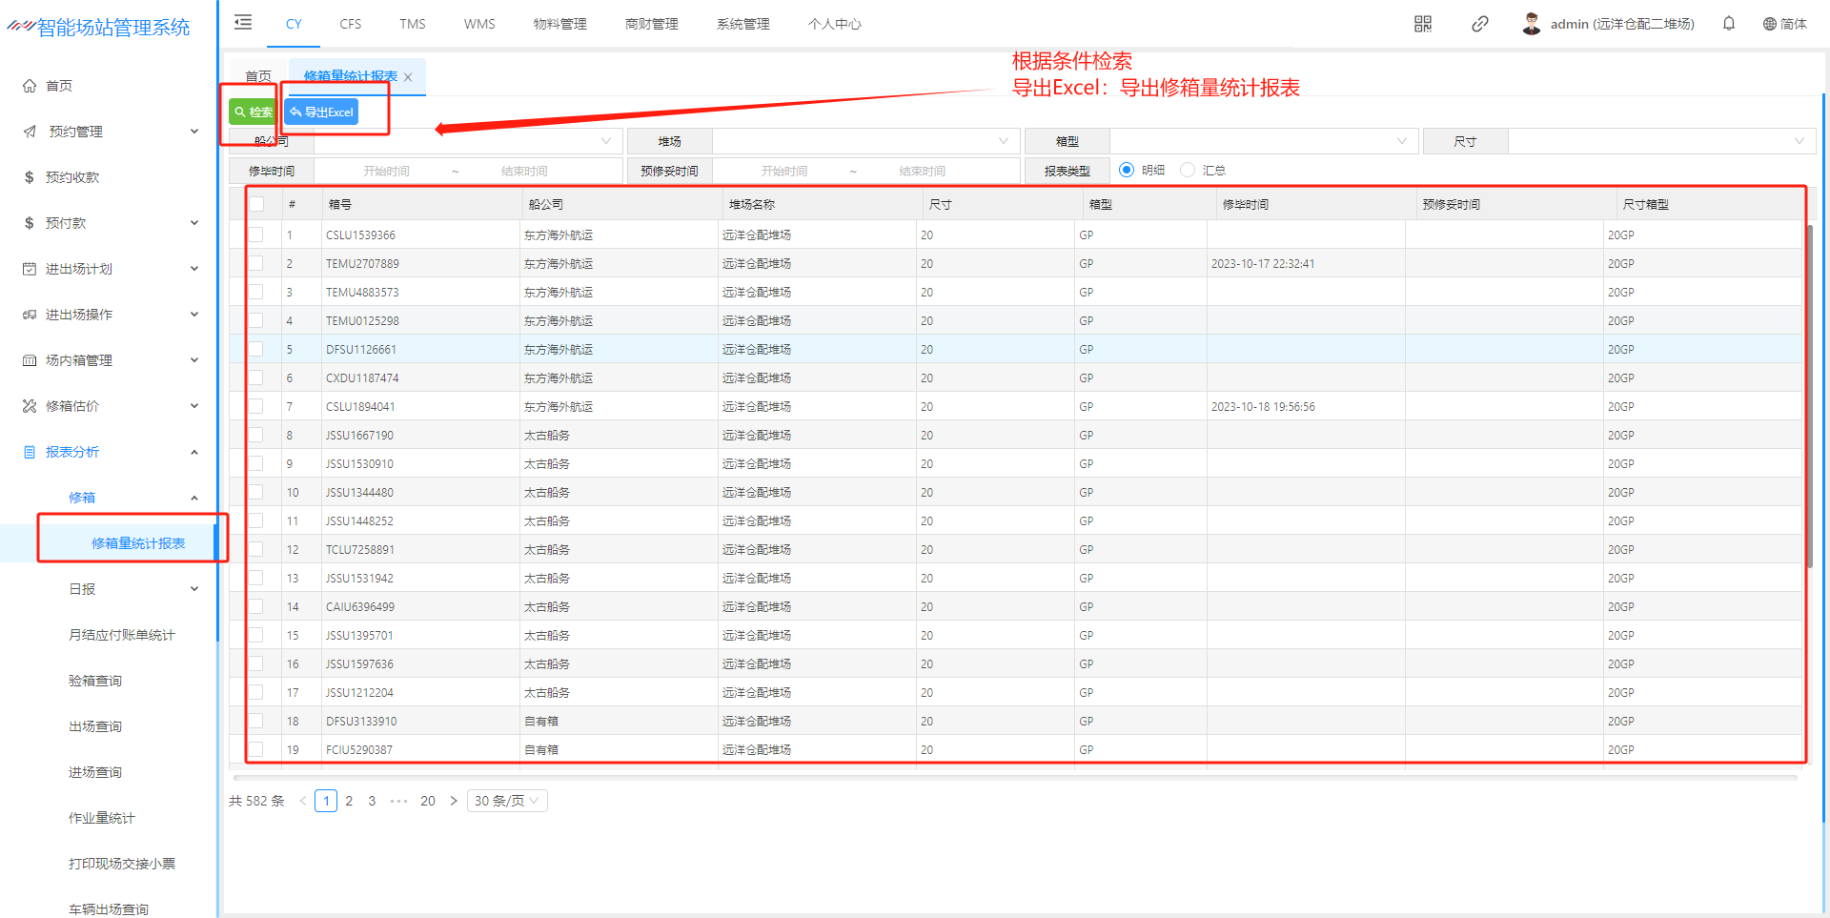
Task: Switch to the WMS top menu
Action: 479,24
